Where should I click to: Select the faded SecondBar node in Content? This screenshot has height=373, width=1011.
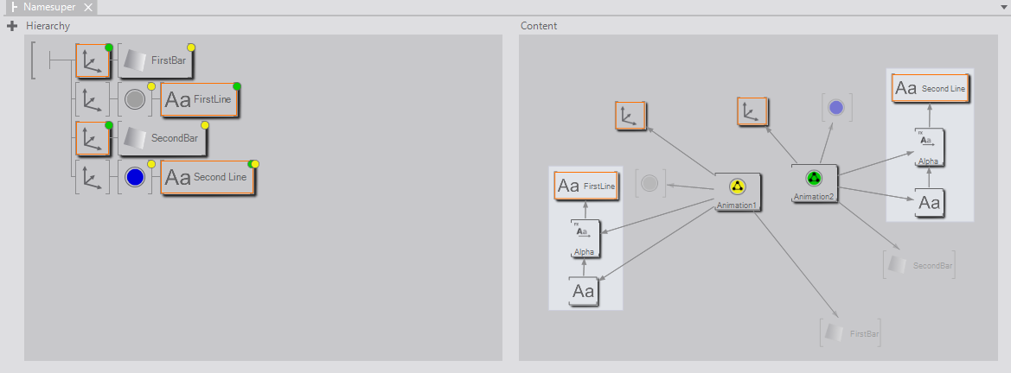pyautogui.click(x=919, y=265)
